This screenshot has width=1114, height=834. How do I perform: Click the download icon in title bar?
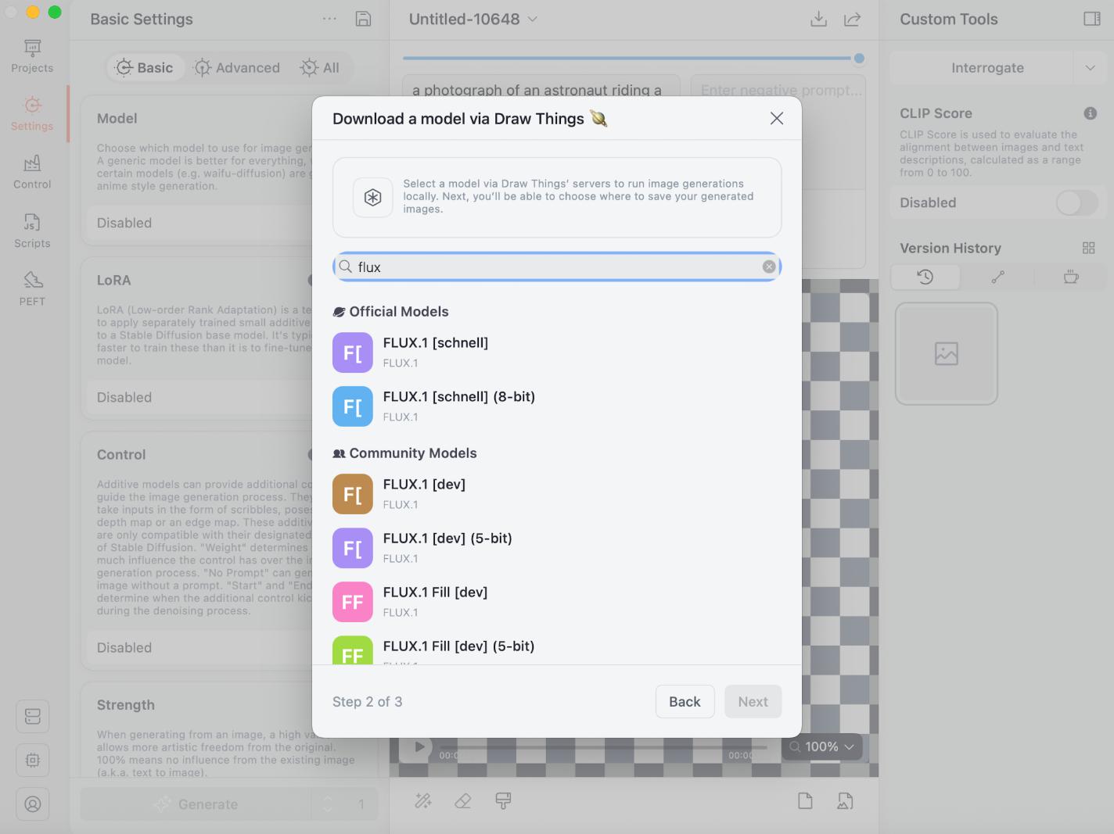point(818,19)
